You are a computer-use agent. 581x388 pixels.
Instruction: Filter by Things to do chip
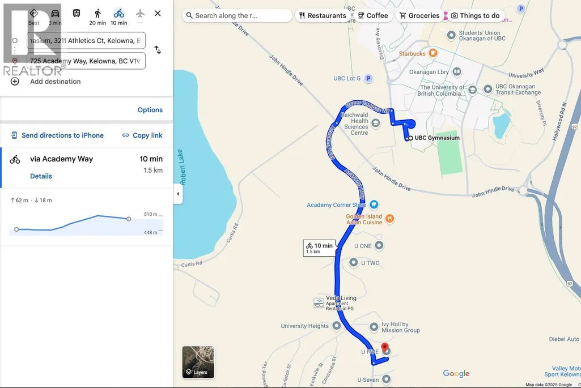click(x=476, y=15)
